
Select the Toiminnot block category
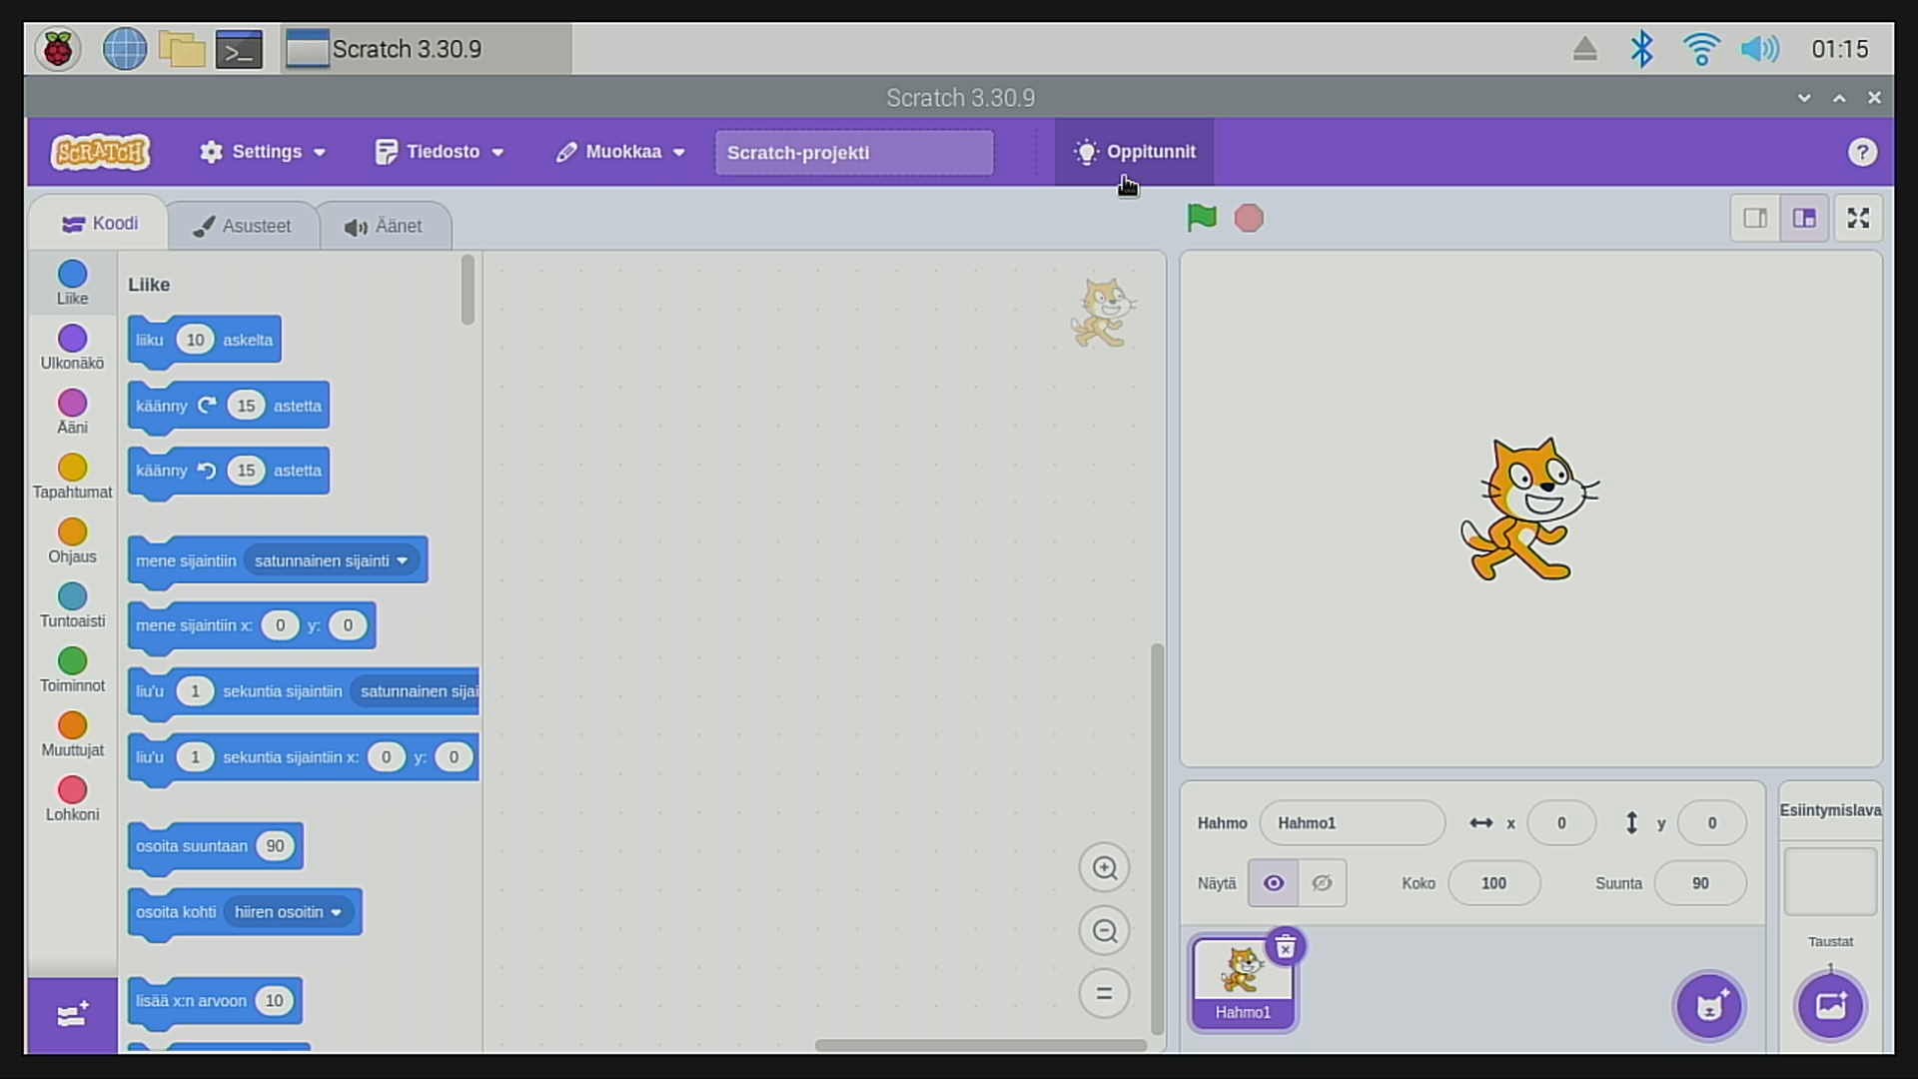[x=72, y=669]
